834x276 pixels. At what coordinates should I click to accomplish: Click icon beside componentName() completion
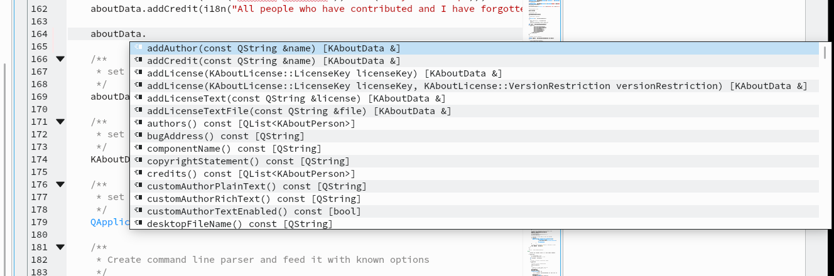(x=138, y=149)
